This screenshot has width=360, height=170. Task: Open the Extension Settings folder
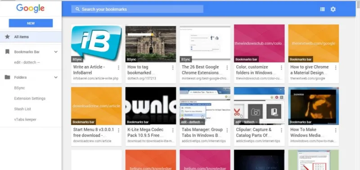pyautogui.click(x=30, y=98)
